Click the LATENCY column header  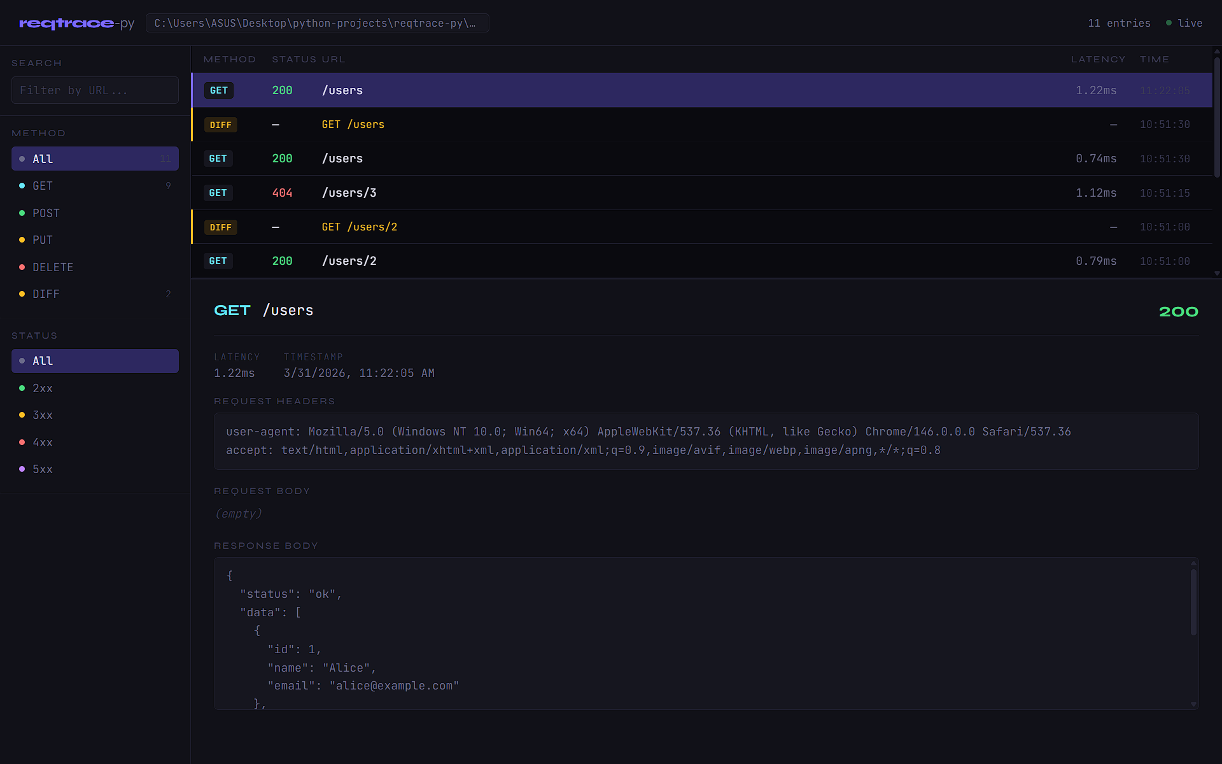click(x=1098, y=59)
